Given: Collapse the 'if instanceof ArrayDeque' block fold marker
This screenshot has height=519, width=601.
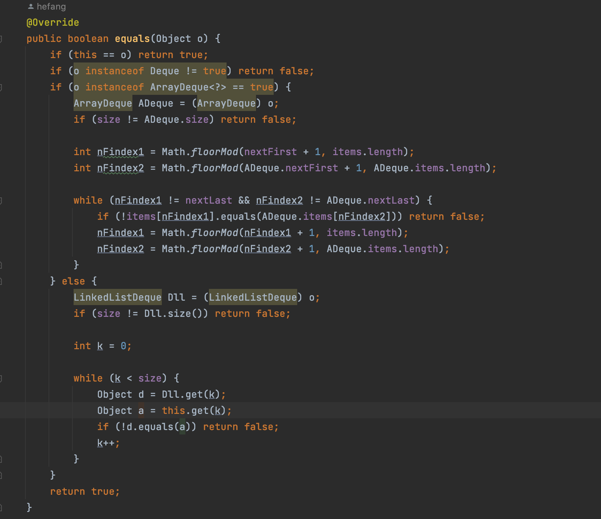Looking at the screenshot, I should 1,87.
